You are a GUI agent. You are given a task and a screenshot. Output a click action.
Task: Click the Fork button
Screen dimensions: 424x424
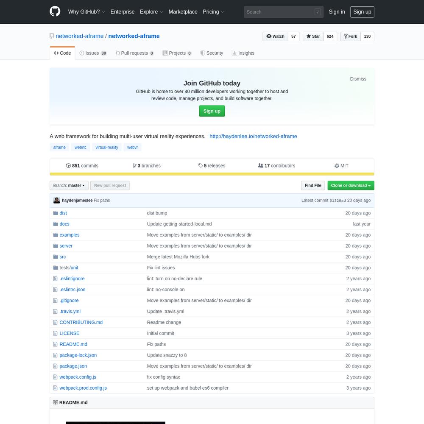tap(351, 36)
